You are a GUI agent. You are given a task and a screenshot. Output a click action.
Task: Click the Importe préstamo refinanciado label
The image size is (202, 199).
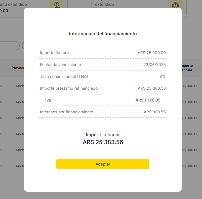69,88
